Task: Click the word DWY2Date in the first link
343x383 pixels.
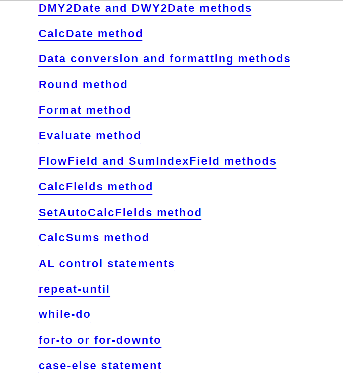Action: click(x=163, y=8)
